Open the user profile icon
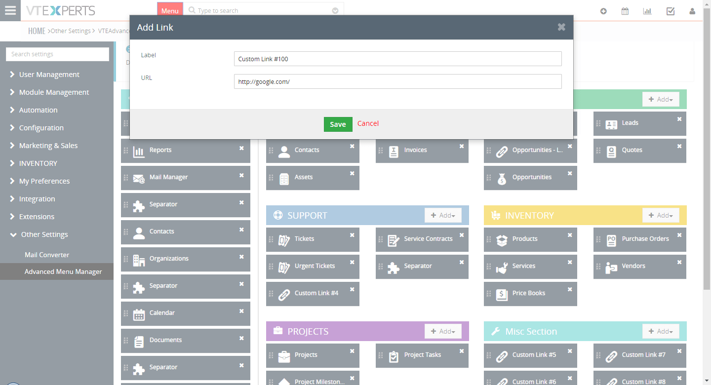Viewport: 711px width, 385px height. (692, 10)
